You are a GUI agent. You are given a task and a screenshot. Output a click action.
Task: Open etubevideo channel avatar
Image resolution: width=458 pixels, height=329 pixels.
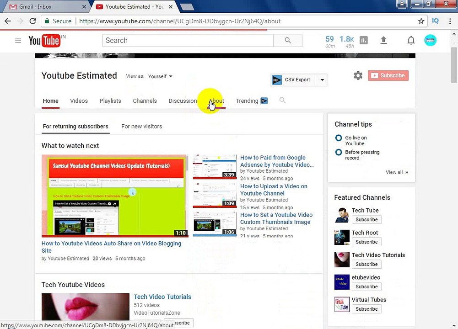(342, 282)
